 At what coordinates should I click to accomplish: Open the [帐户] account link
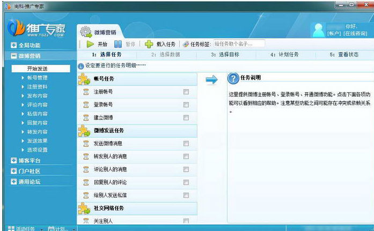[x=334, y=33]
